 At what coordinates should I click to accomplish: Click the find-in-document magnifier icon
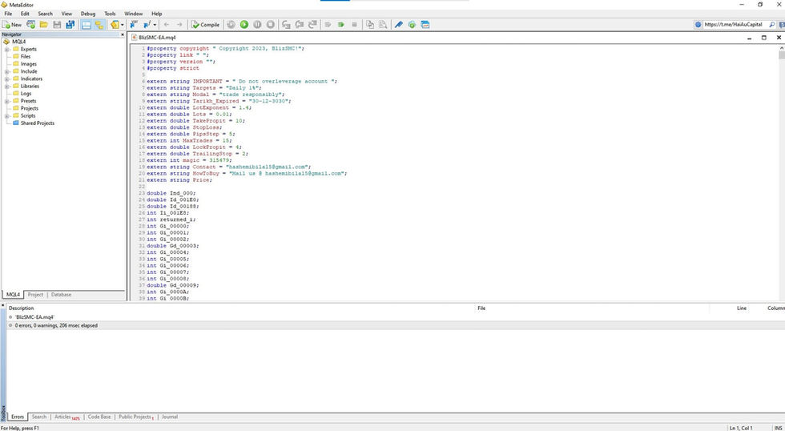click(383, 25)
